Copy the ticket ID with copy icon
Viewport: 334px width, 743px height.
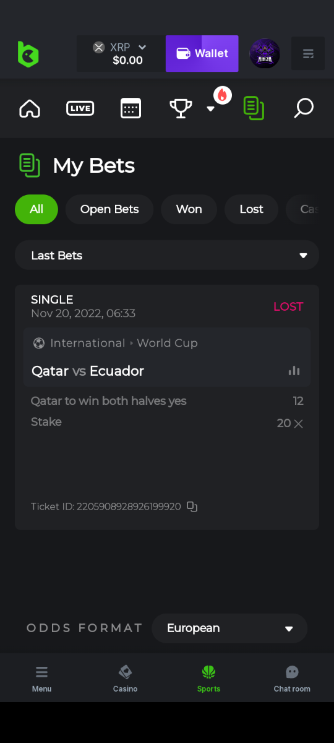[x=192, y=506]
